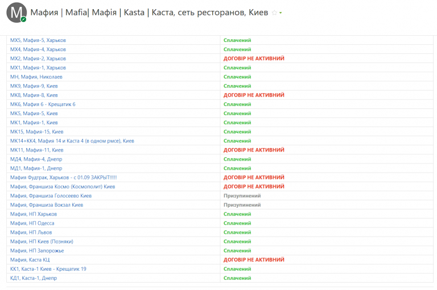The image size is (437, 290).
Task: Click Сплачений status for МК15 Киев
Action: tap(237, 132)
